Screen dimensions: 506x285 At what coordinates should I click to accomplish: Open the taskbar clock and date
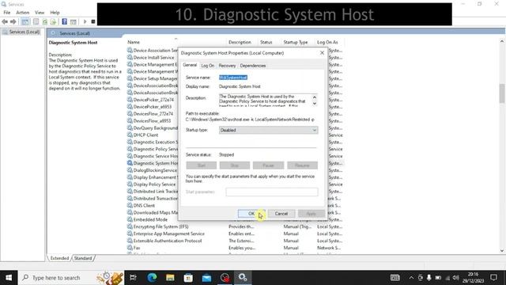tap(474, 278)
